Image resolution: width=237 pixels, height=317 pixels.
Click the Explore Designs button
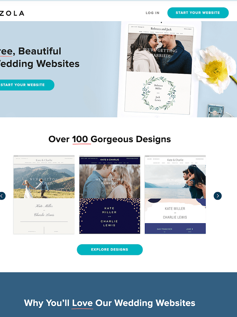(110, 250)
